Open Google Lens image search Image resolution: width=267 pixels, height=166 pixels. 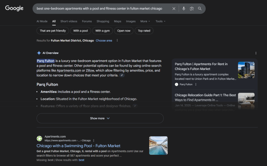pos(192,9)
